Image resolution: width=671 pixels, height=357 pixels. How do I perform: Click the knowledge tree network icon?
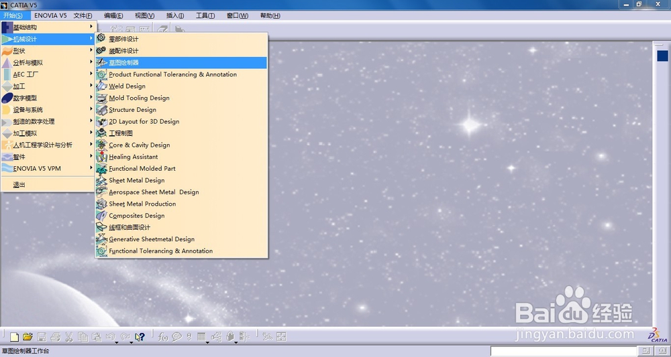217,337
